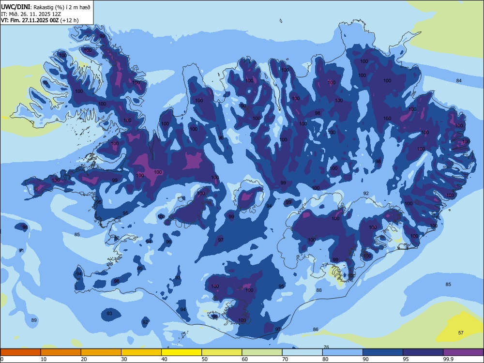
Task: Choose the light blue 80–90 legend swatch
Action: 343,352
